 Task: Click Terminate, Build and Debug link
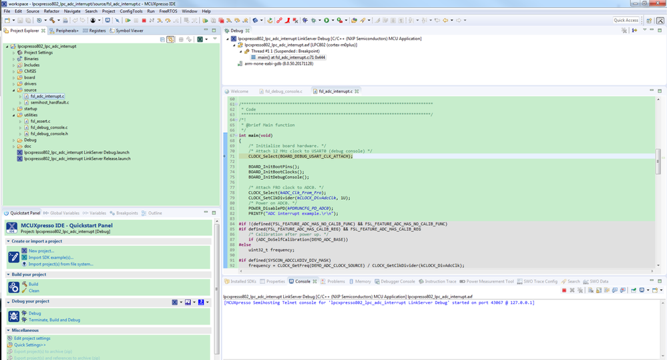pos(55,320)
